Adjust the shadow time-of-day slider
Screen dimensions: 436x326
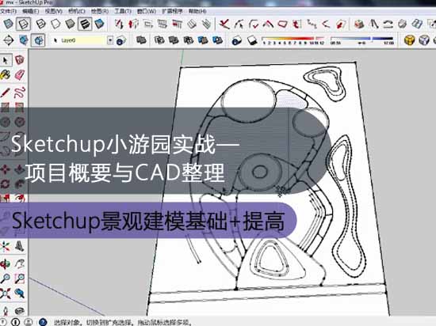point(361,40)
